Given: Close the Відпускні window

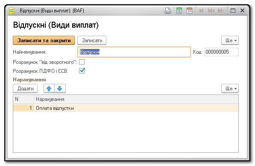Looking at the screenshot, I should pos(242,11).
